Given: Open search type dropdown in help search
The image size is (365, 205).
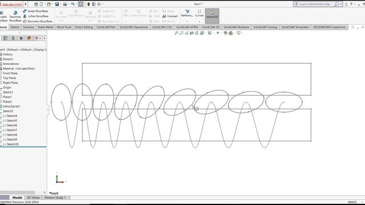Looking at the screenshot, I should (341, 4).
